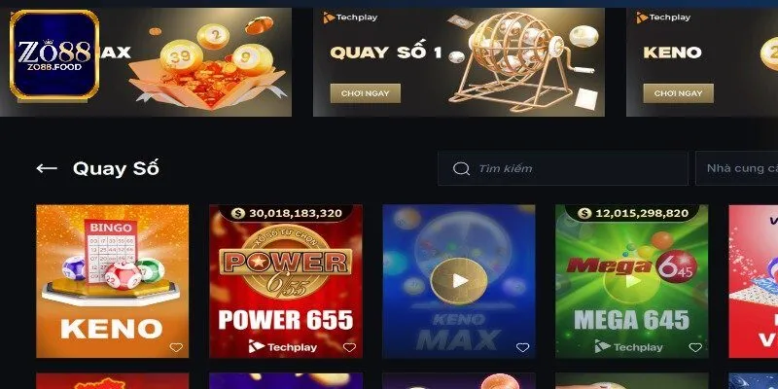Play the Keno Max game preview
The height and width of the screenshot is (389, 778).
pyautogui.click(x=459, y=281)
